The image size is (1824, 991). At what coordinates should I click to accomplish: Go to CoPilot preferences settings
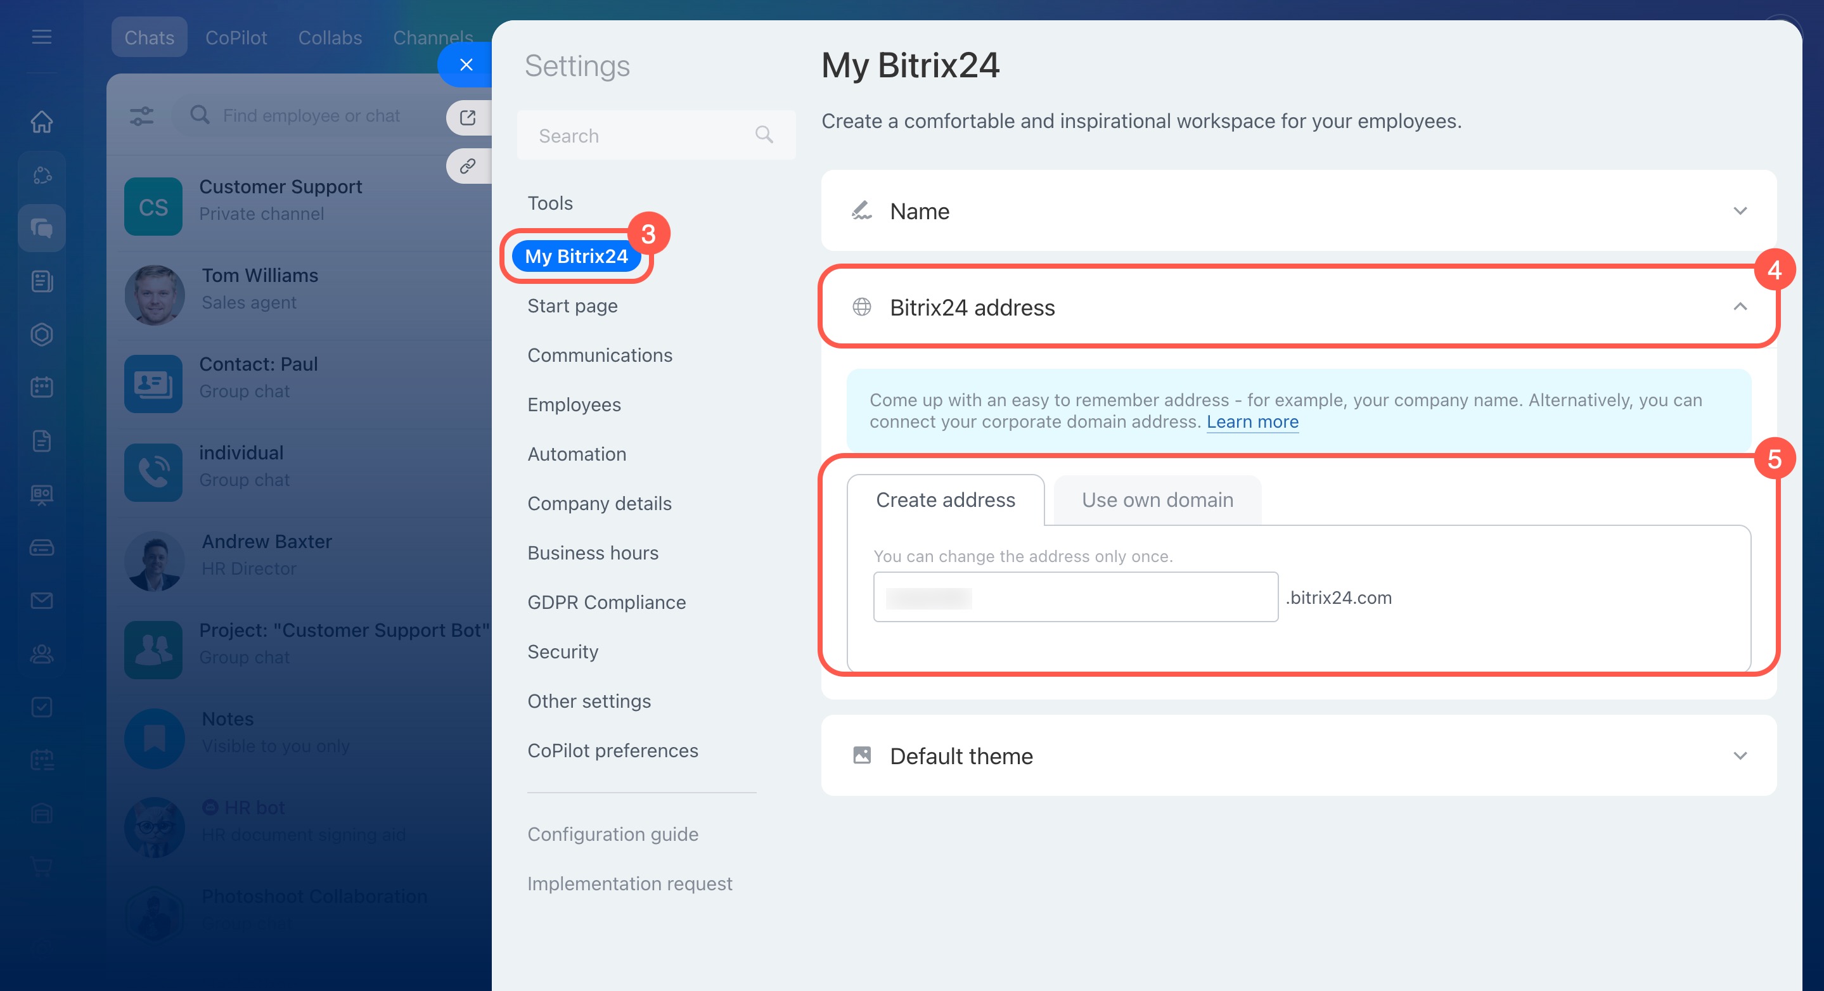[x=612, y=750]
